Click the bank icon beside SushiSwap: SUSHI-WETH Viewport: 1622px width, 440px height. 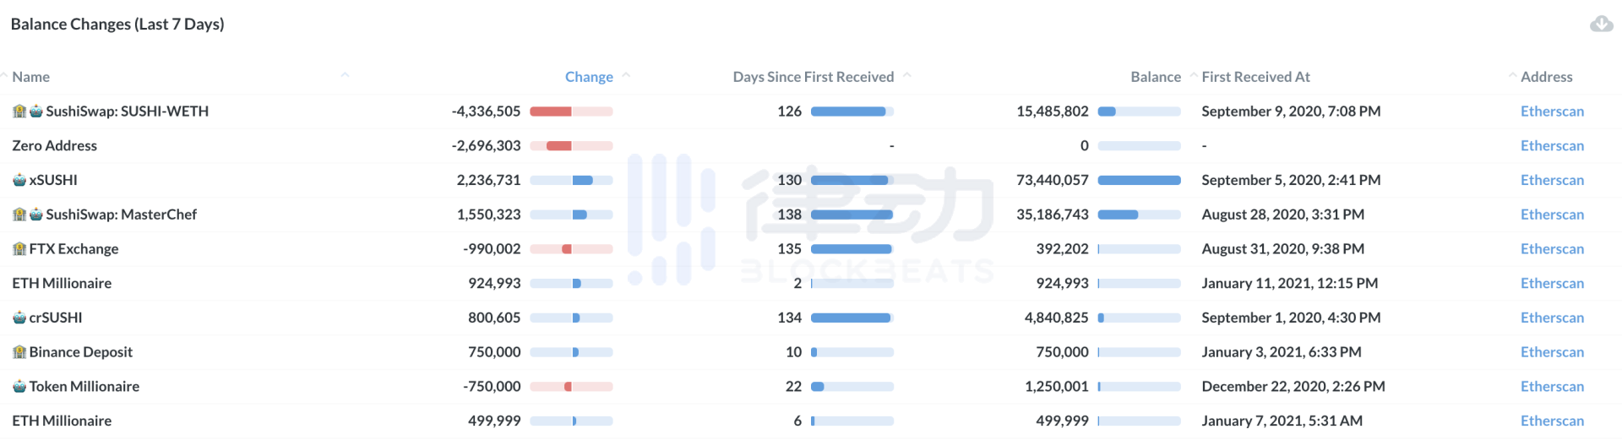[19, 111]
